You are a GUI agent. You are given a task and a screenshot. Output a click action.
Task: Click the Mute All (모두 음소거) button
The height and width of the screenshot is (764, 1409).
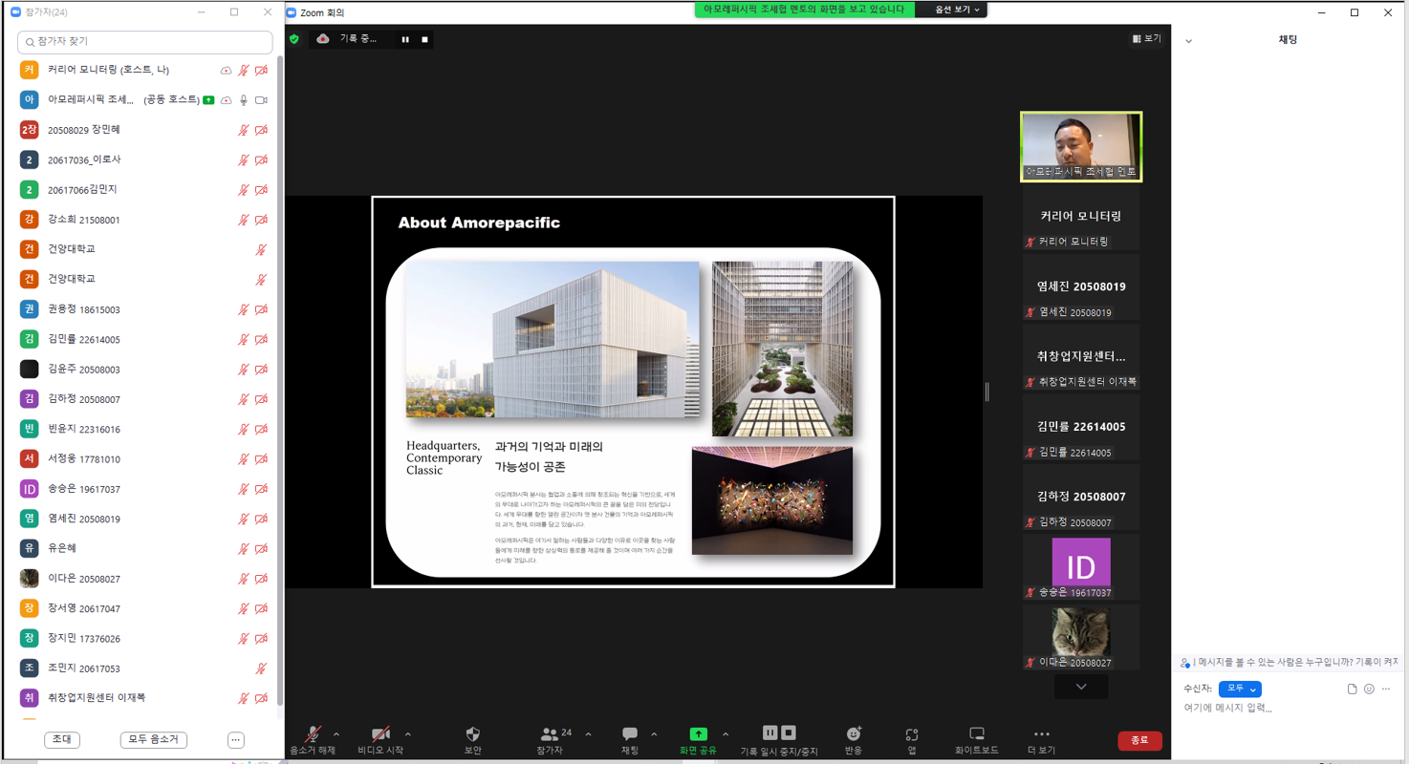pyautogui.click(x=153, y=740)
